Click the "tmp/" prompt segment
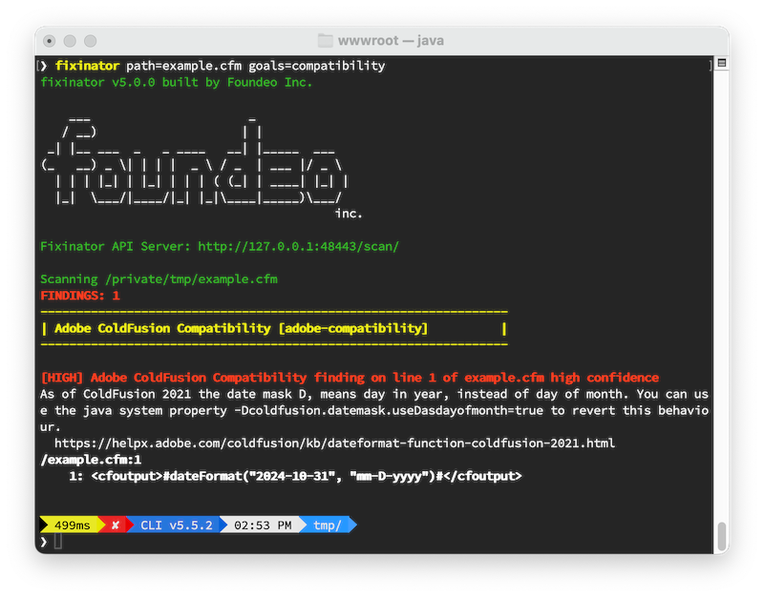 pos(327,525)
